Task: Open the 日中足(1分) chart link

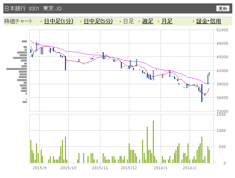Action: click(x=59, y=21)
